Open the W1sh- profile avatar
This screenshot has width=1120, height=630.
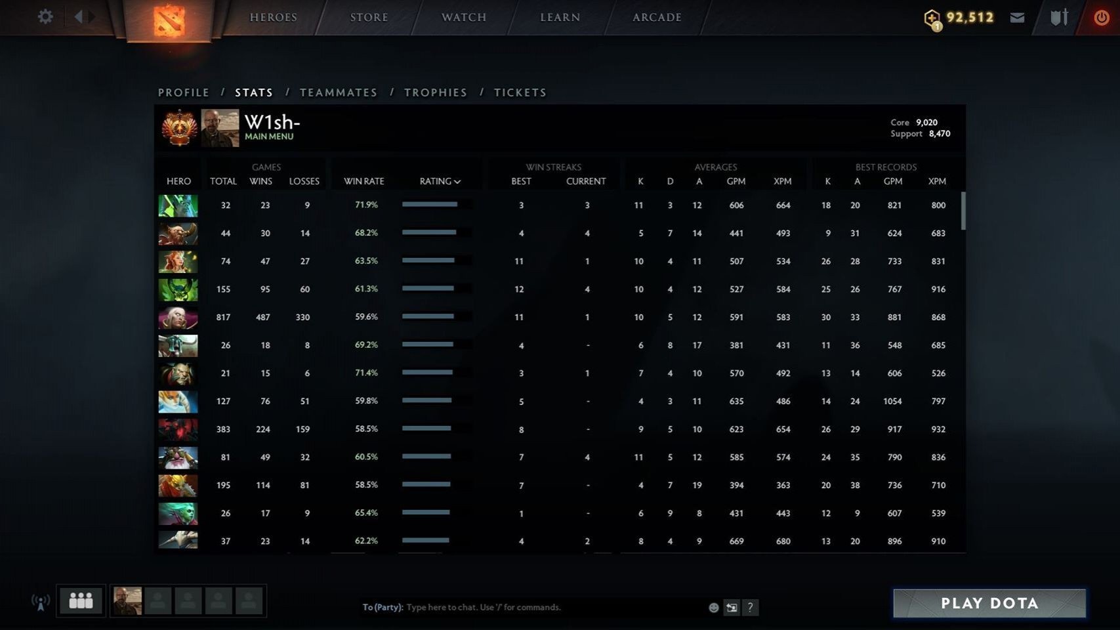(x=220, y=128)
